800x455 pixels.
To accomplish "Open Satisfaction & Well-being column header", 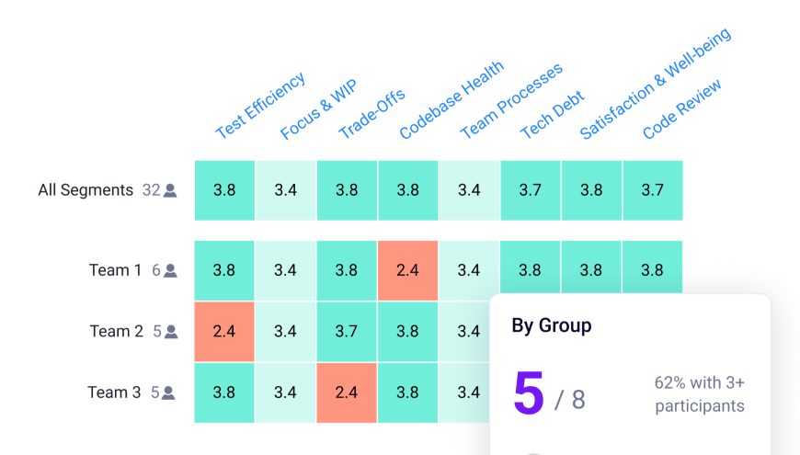I will pos(656,84).
